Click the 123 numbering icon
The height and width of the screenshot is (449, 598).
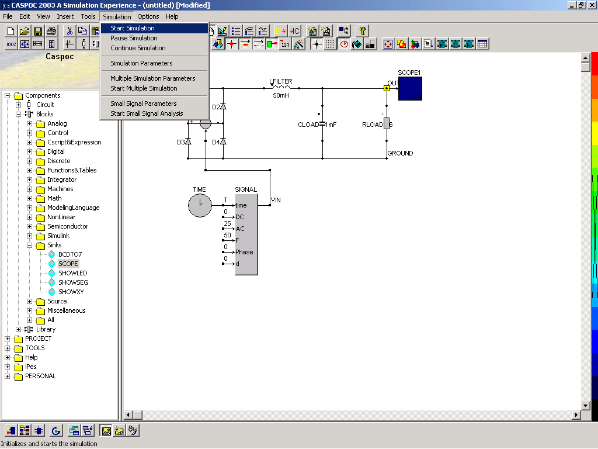tap(285, 44)
